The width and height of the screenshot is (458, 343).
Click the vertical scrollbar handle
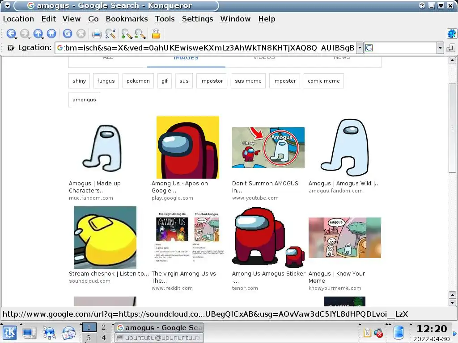click(x=452, y=128)
